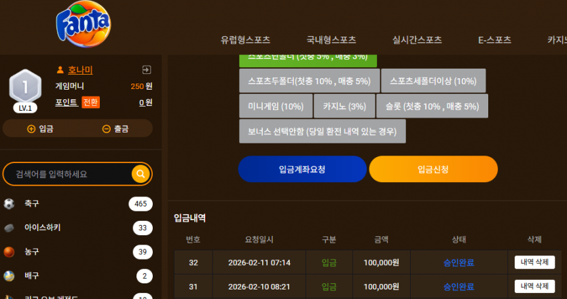
Task: Click the orange 입금신청 button
Action: pyautogui.click(x=433, y=169)
